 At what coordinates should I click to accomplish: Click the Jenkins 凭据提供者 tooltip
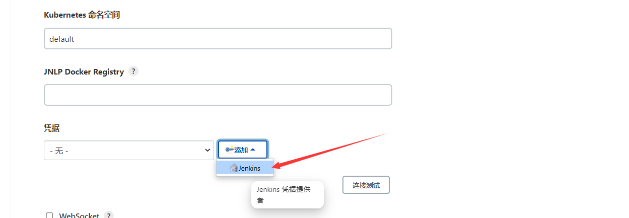point(287,195)
